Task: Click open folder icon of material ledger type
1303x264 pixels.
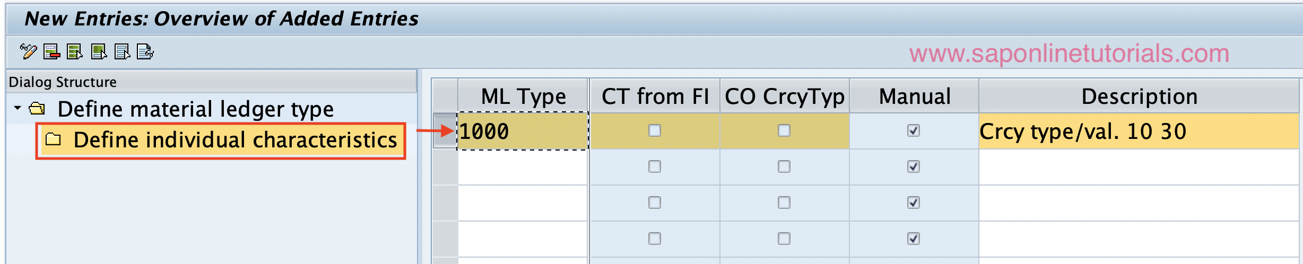Action: click(x=37, y=109)
